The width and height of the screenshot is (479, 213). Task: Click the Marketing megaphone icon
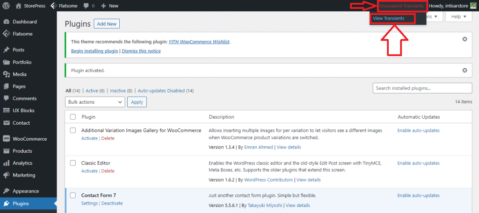(x=6, y=175)
